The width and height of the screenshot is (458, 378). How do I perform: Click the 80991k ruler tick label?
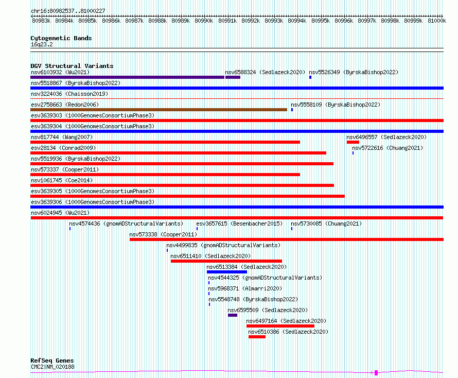(227, 21)
